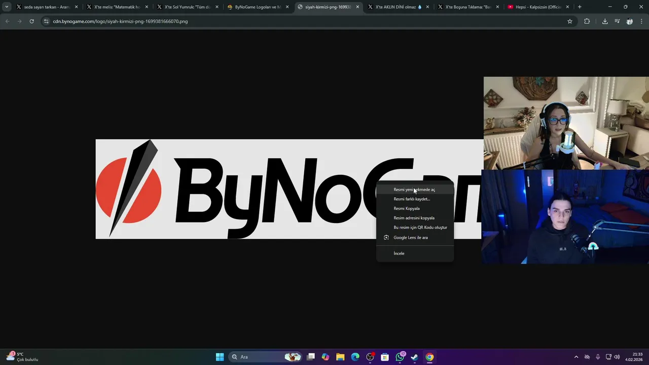Click 'İncele' in the context menu
This screenshot has height=365, width=649.
pyautogui.click(x=415, y=253)
